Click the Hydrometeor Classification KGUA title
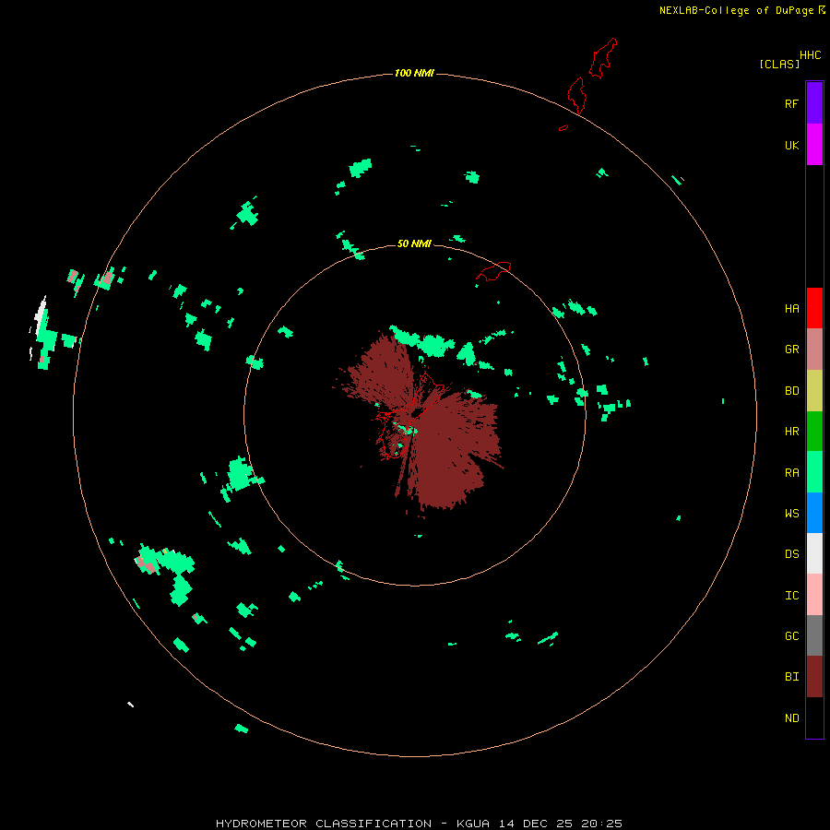The height and width of the screenshot is (830, 830). tap(419, 824)
